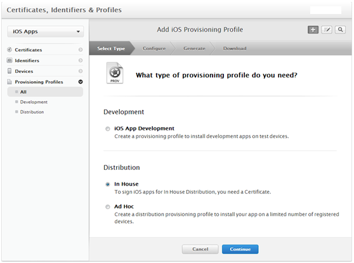The image size is (354, 263).
Task: Open the iOS Apps dropdown
Action: (46, 31)
